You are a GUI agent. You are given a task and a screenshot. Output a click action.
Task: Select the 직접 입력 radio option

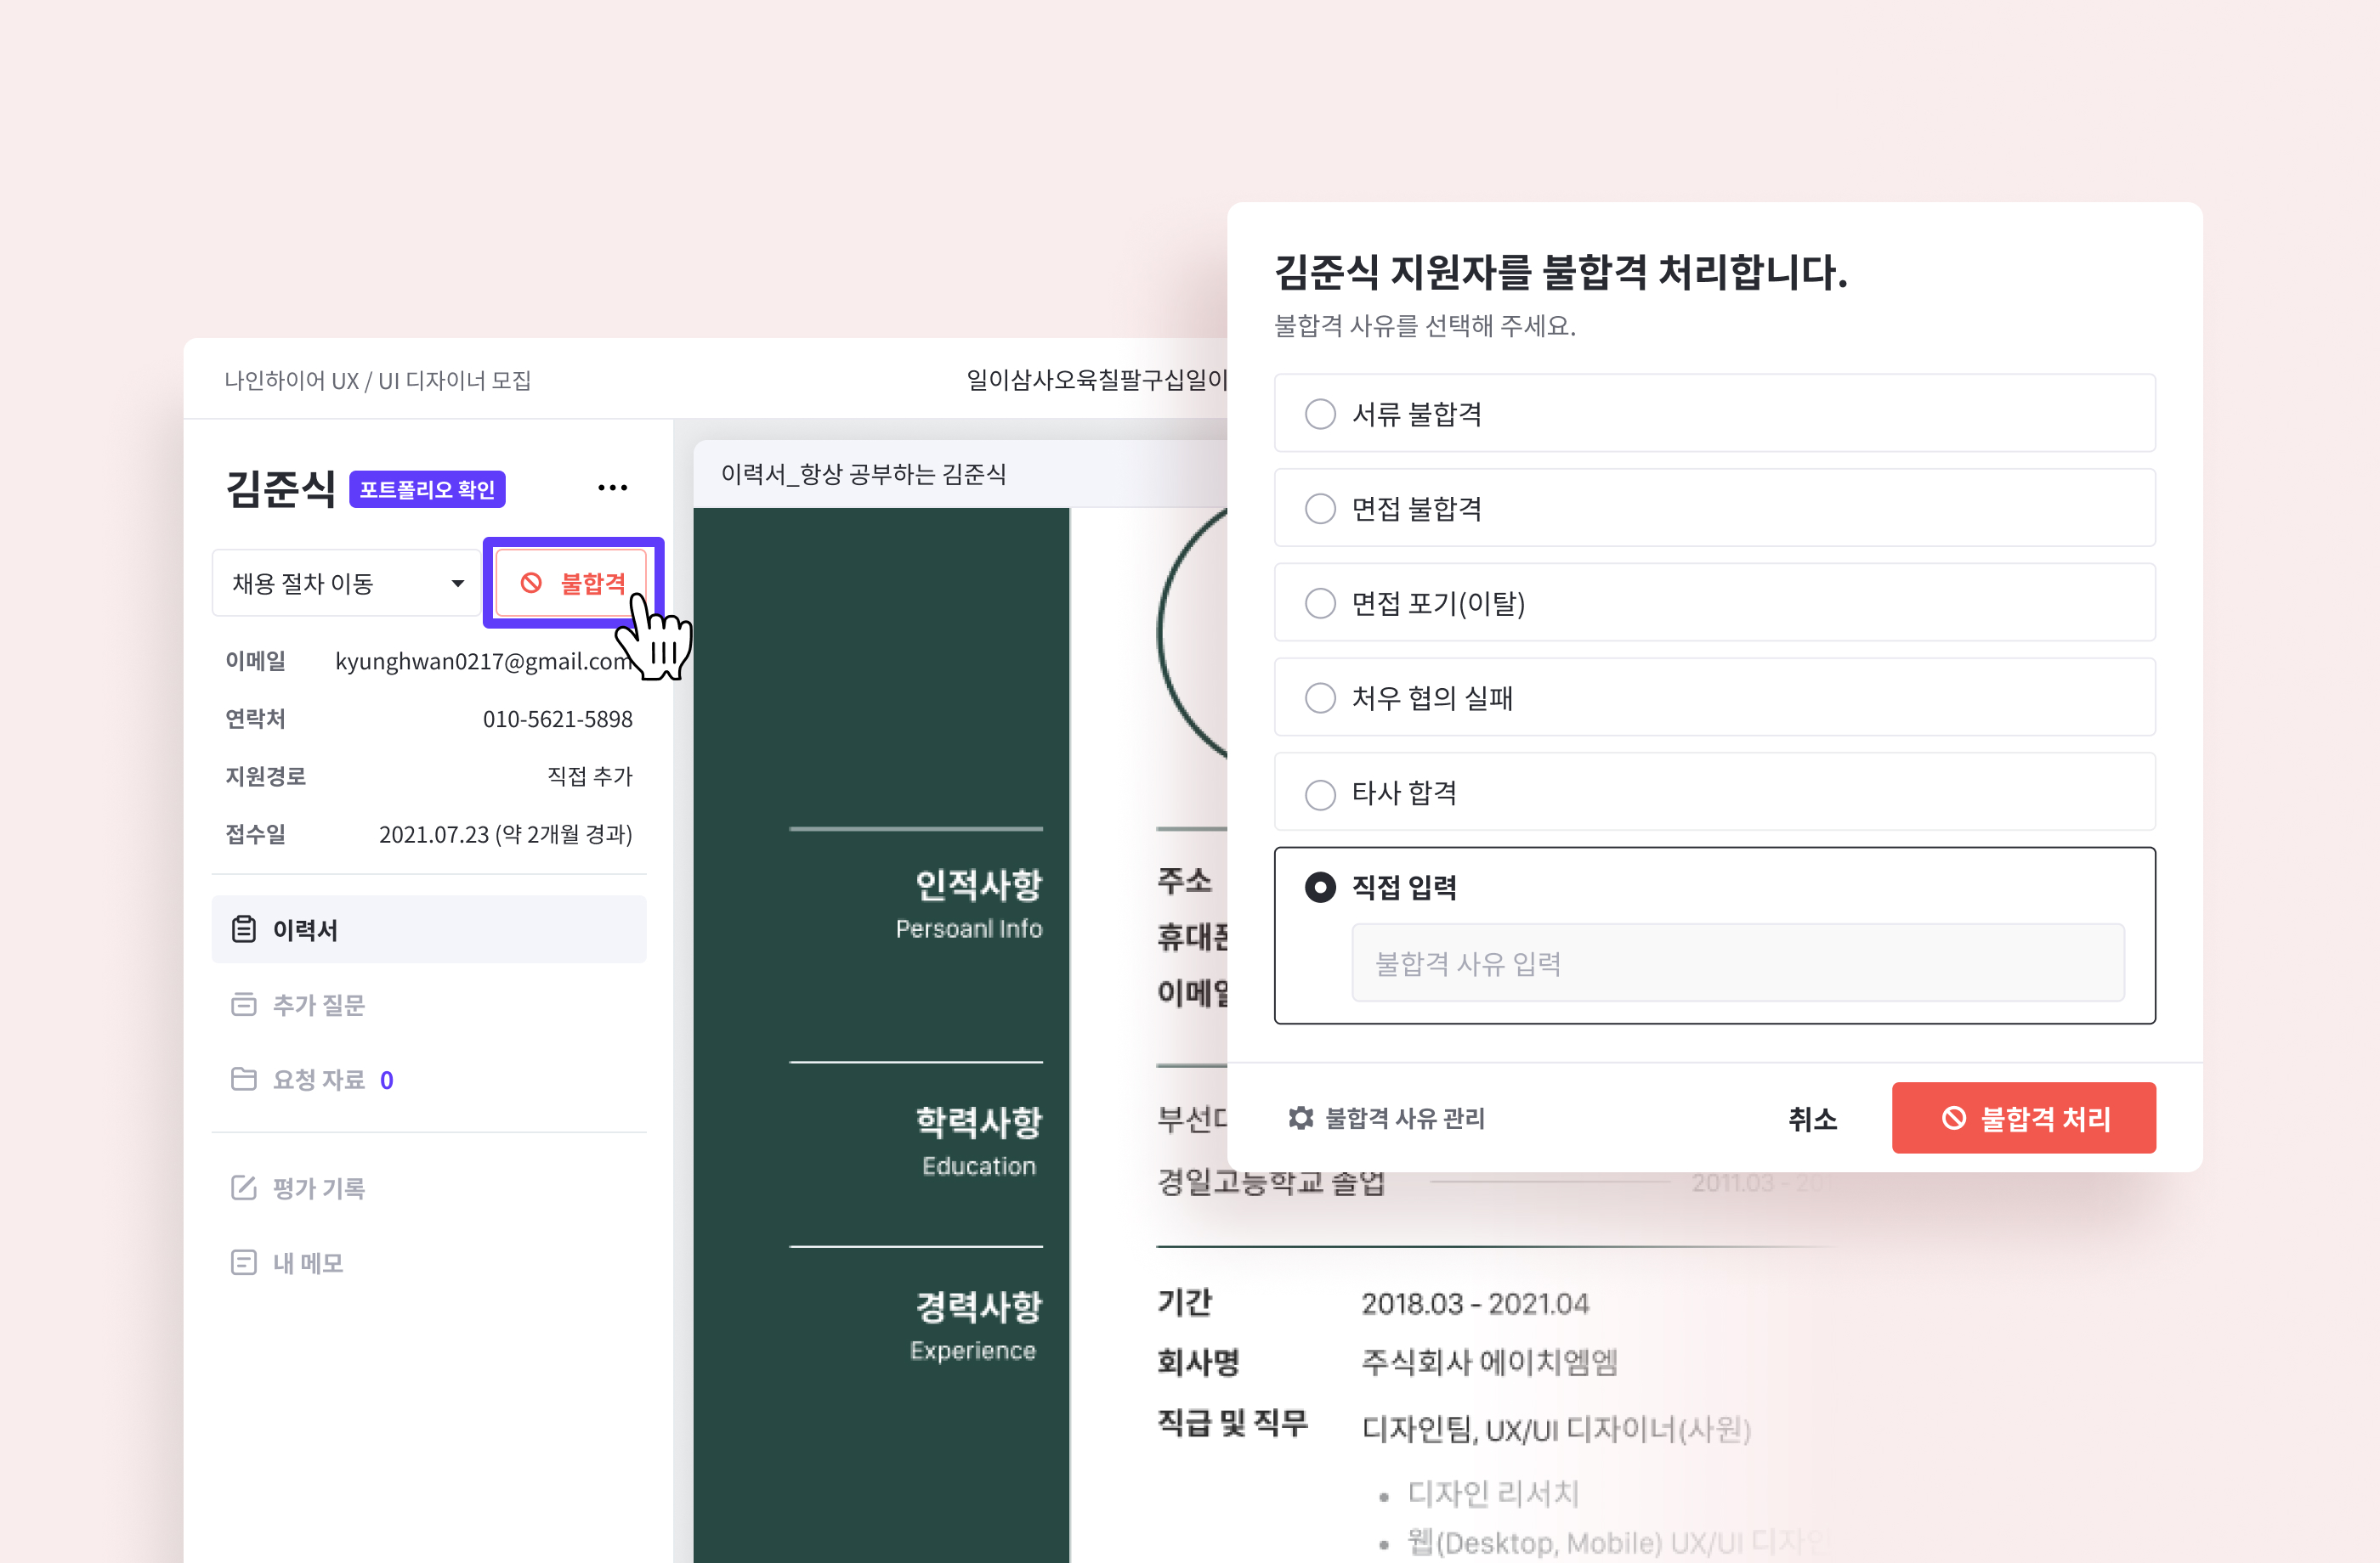1320,888
